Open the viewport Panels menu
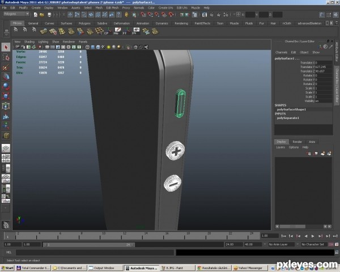 coord(83,41)
